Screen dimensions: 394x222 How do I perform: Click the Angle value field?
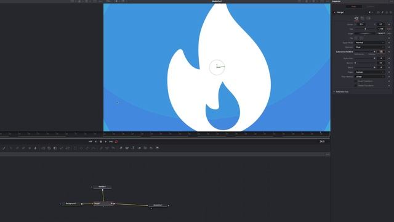(x=381, y=33)
